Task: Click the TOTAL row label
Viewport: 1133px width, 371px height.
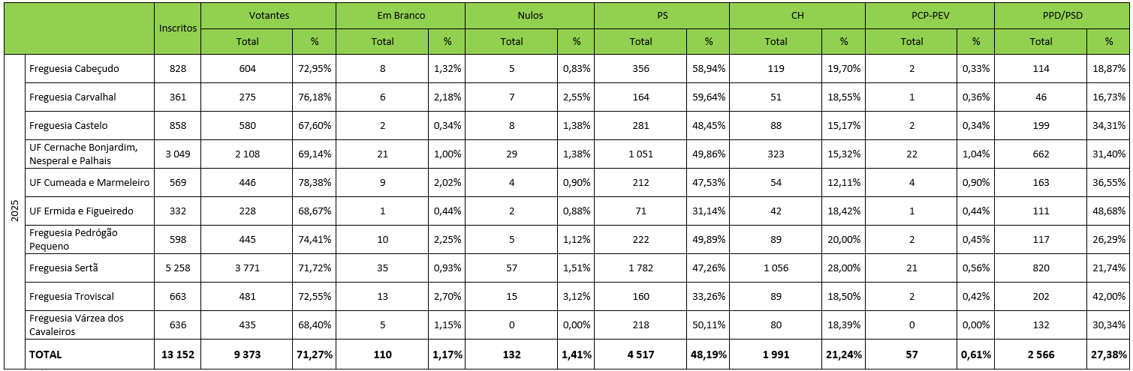Action: point(46,354)
